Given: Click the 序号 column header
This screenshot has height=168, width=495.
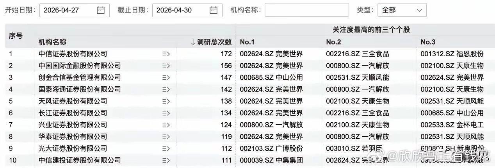Looking at the screenshot, I should pos(16,36).
